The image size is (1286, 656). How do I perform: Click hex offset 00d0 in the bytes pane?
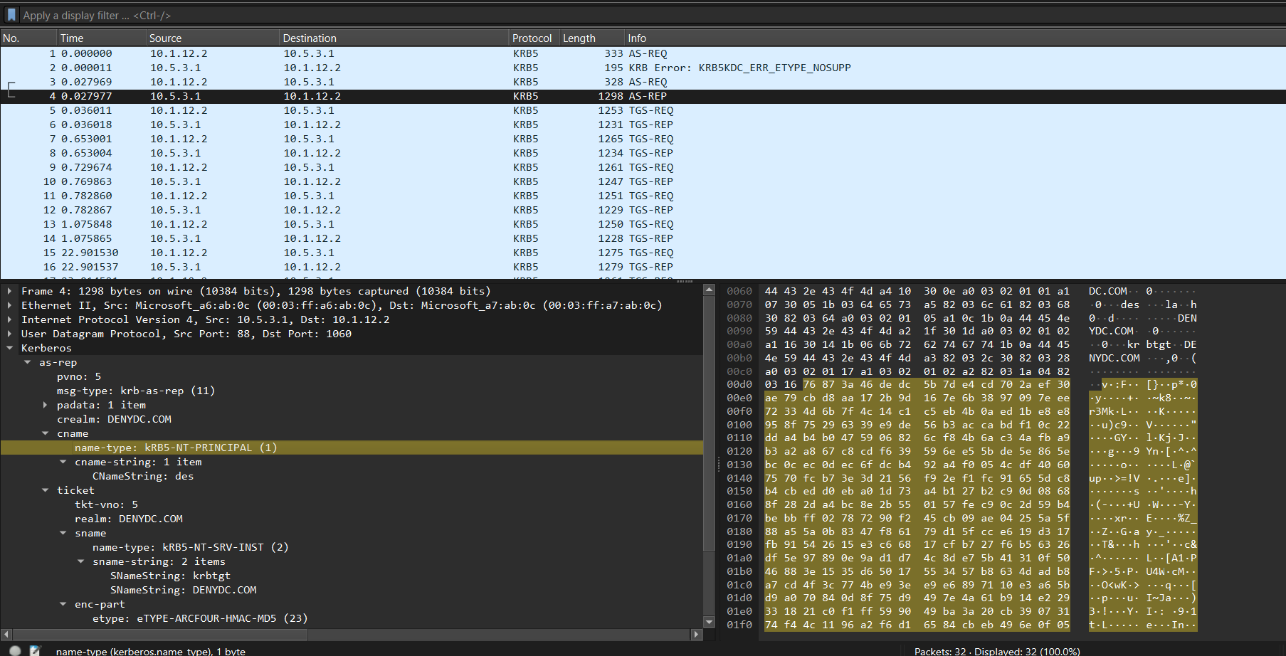tap(739, 384)
